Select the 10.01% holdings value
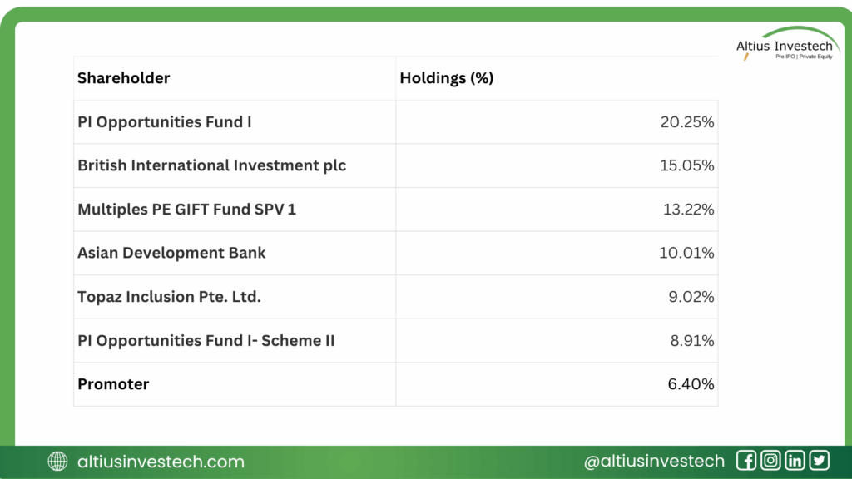This screenshot has height=479, width=852. pyautogui.click(x=686, y=253)
